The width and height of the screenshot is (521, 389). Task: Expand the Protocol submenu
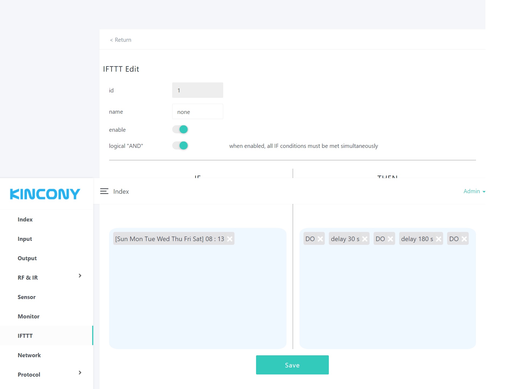(x=80, y=373)
